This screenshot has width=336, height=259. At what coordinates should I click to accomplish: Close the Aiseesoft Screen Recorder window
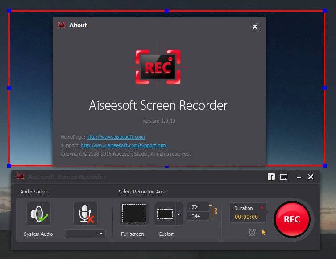tap(311, 177)
